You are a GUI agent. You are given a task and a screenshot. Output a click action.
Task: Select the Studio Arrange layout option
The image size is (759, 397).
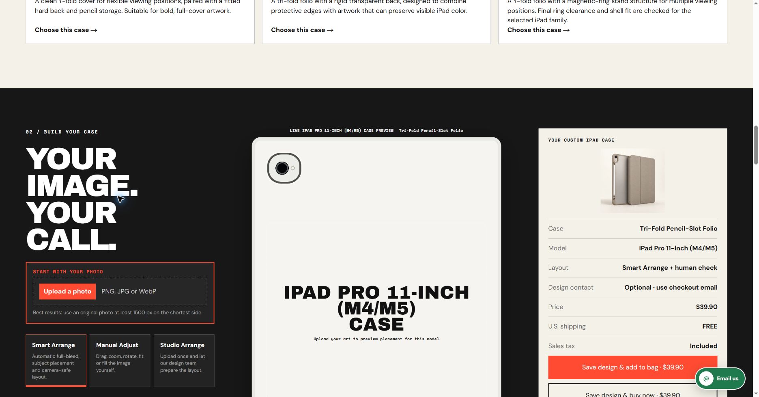(x=184, y=361)
